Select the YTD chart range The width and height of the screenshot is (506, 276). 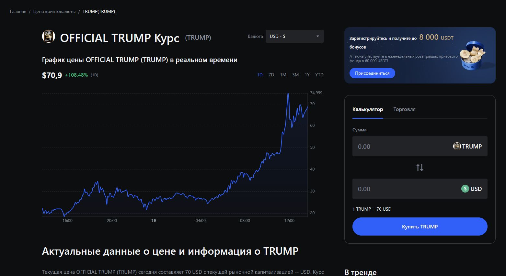[319, 75]
